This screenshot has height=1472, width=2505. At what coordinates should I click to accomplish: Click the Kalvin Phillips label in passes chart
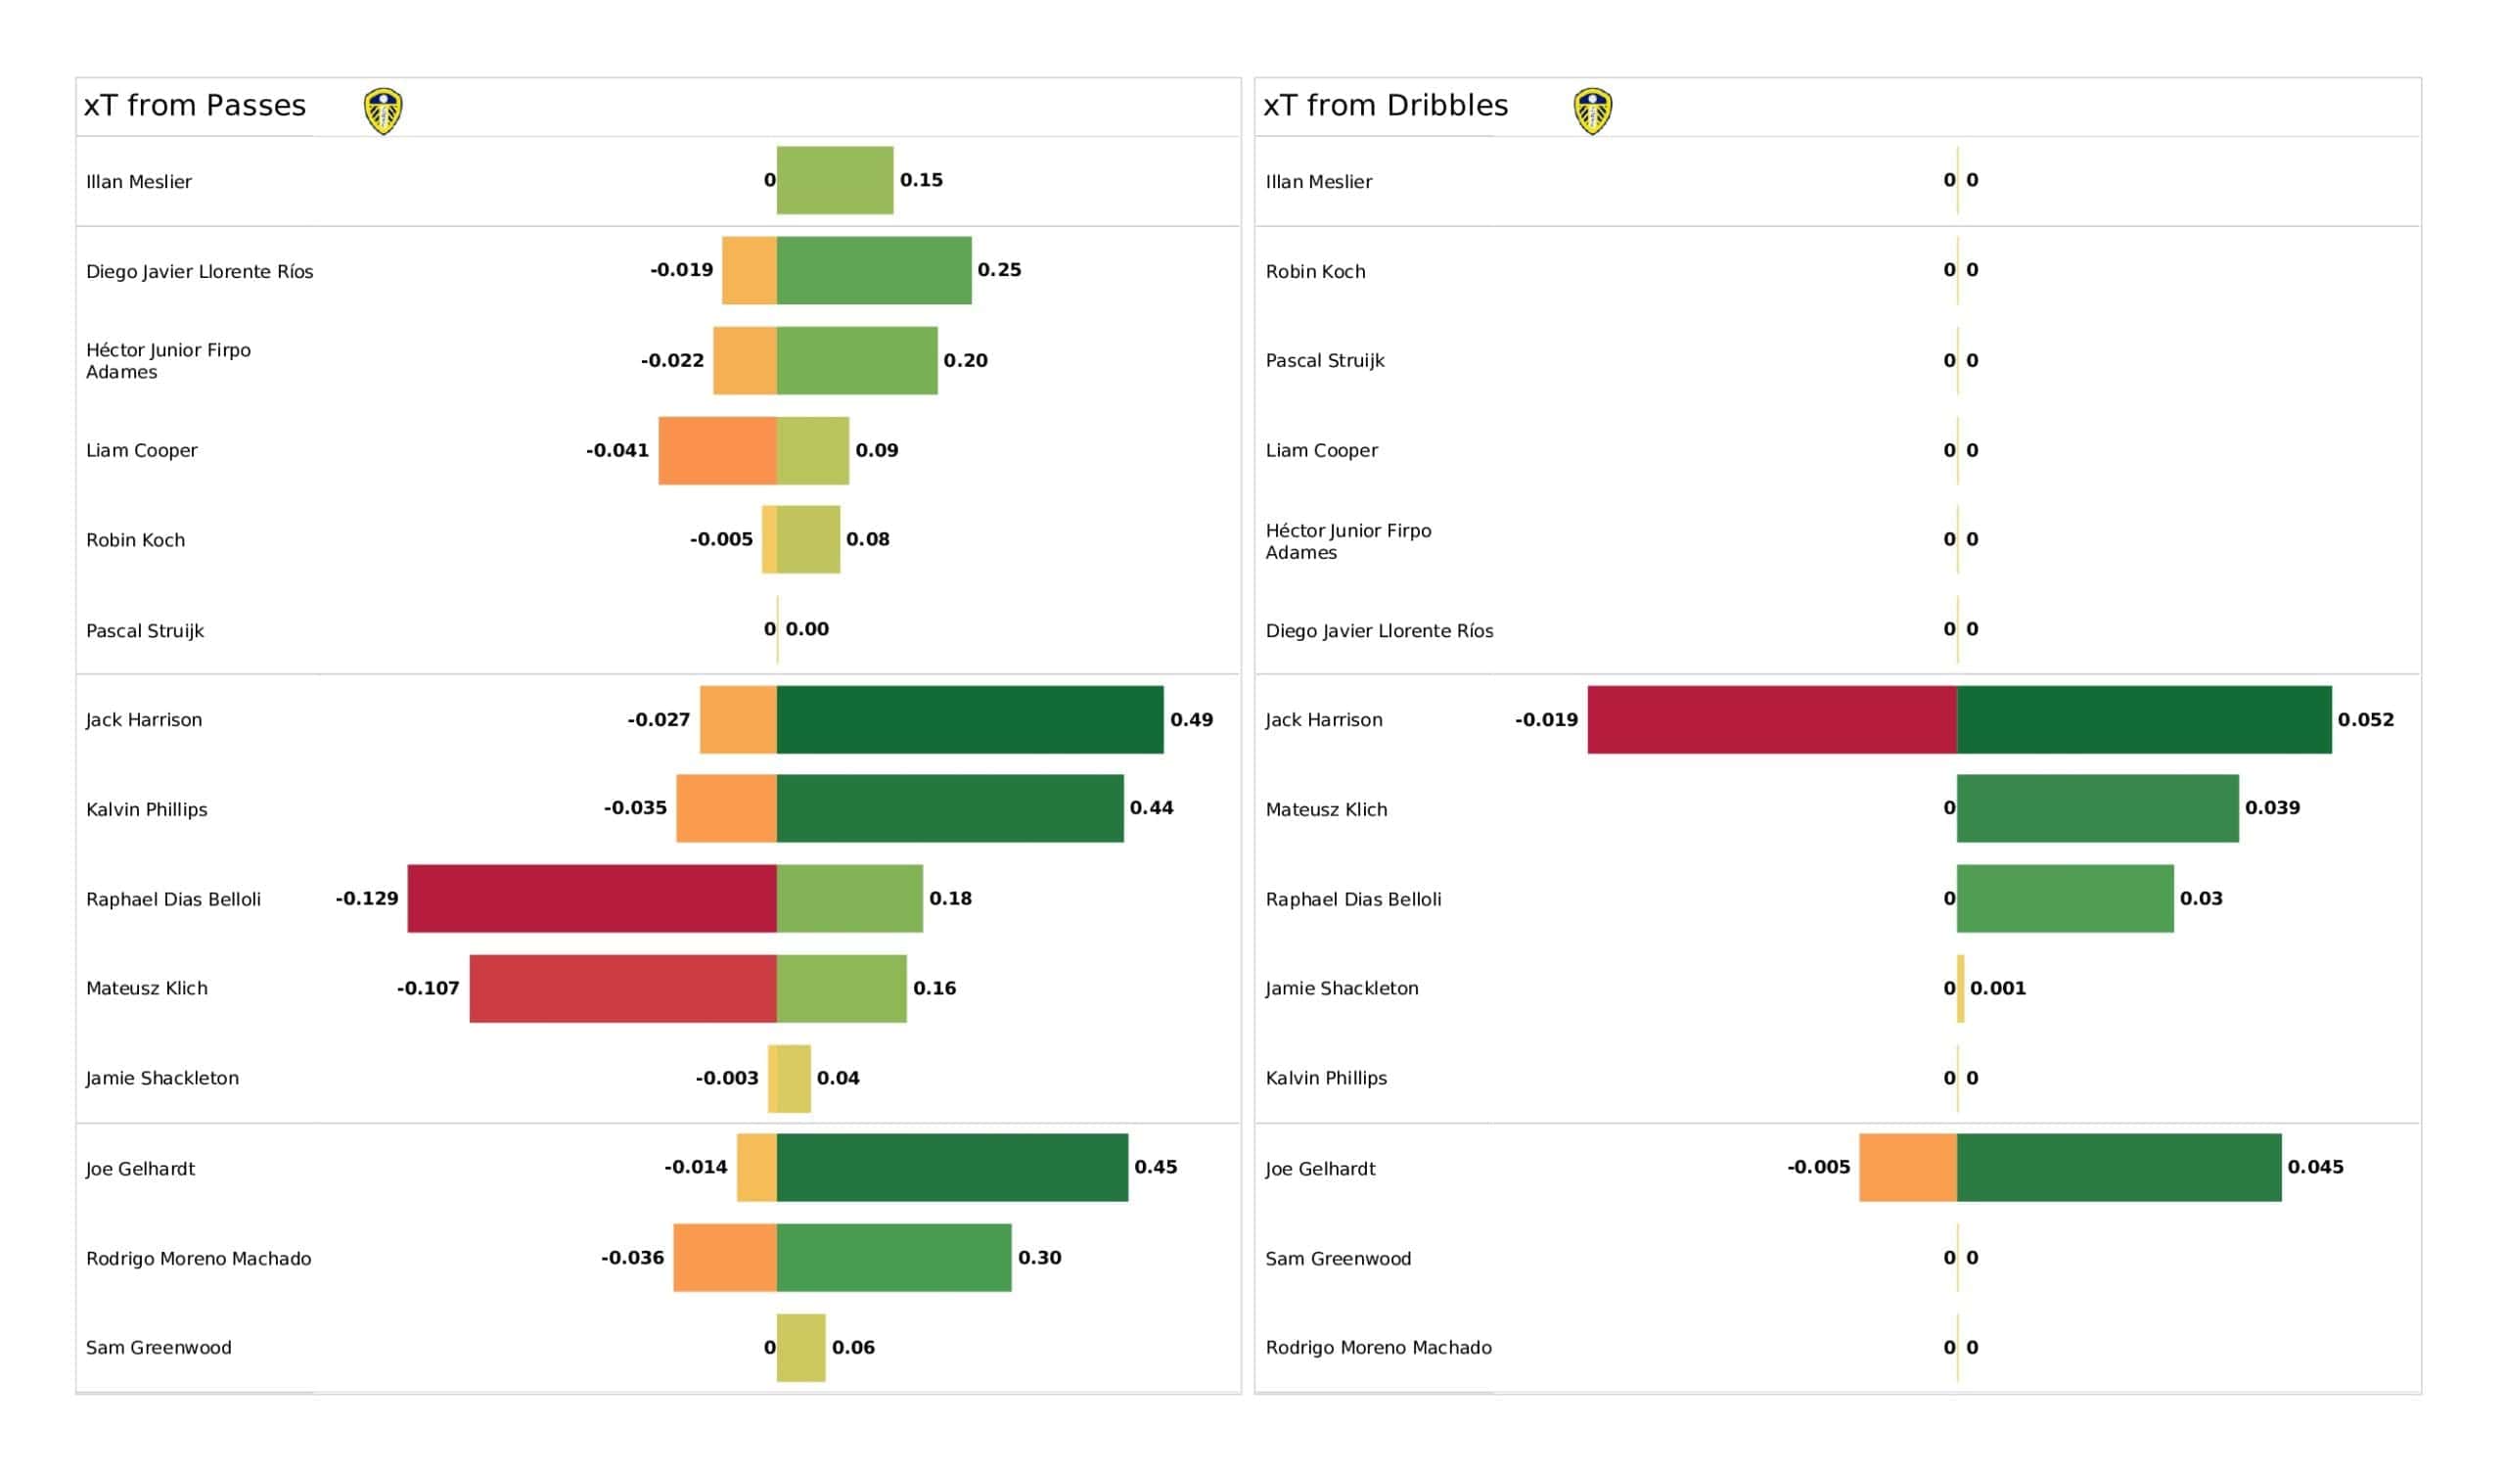[x=147, y=809]
